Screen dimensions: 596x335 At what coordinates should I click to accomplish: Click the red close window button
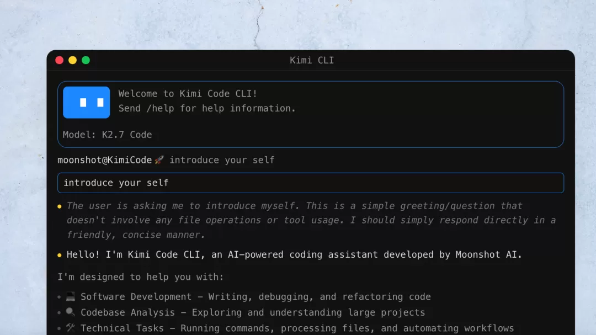coord(59,60)
